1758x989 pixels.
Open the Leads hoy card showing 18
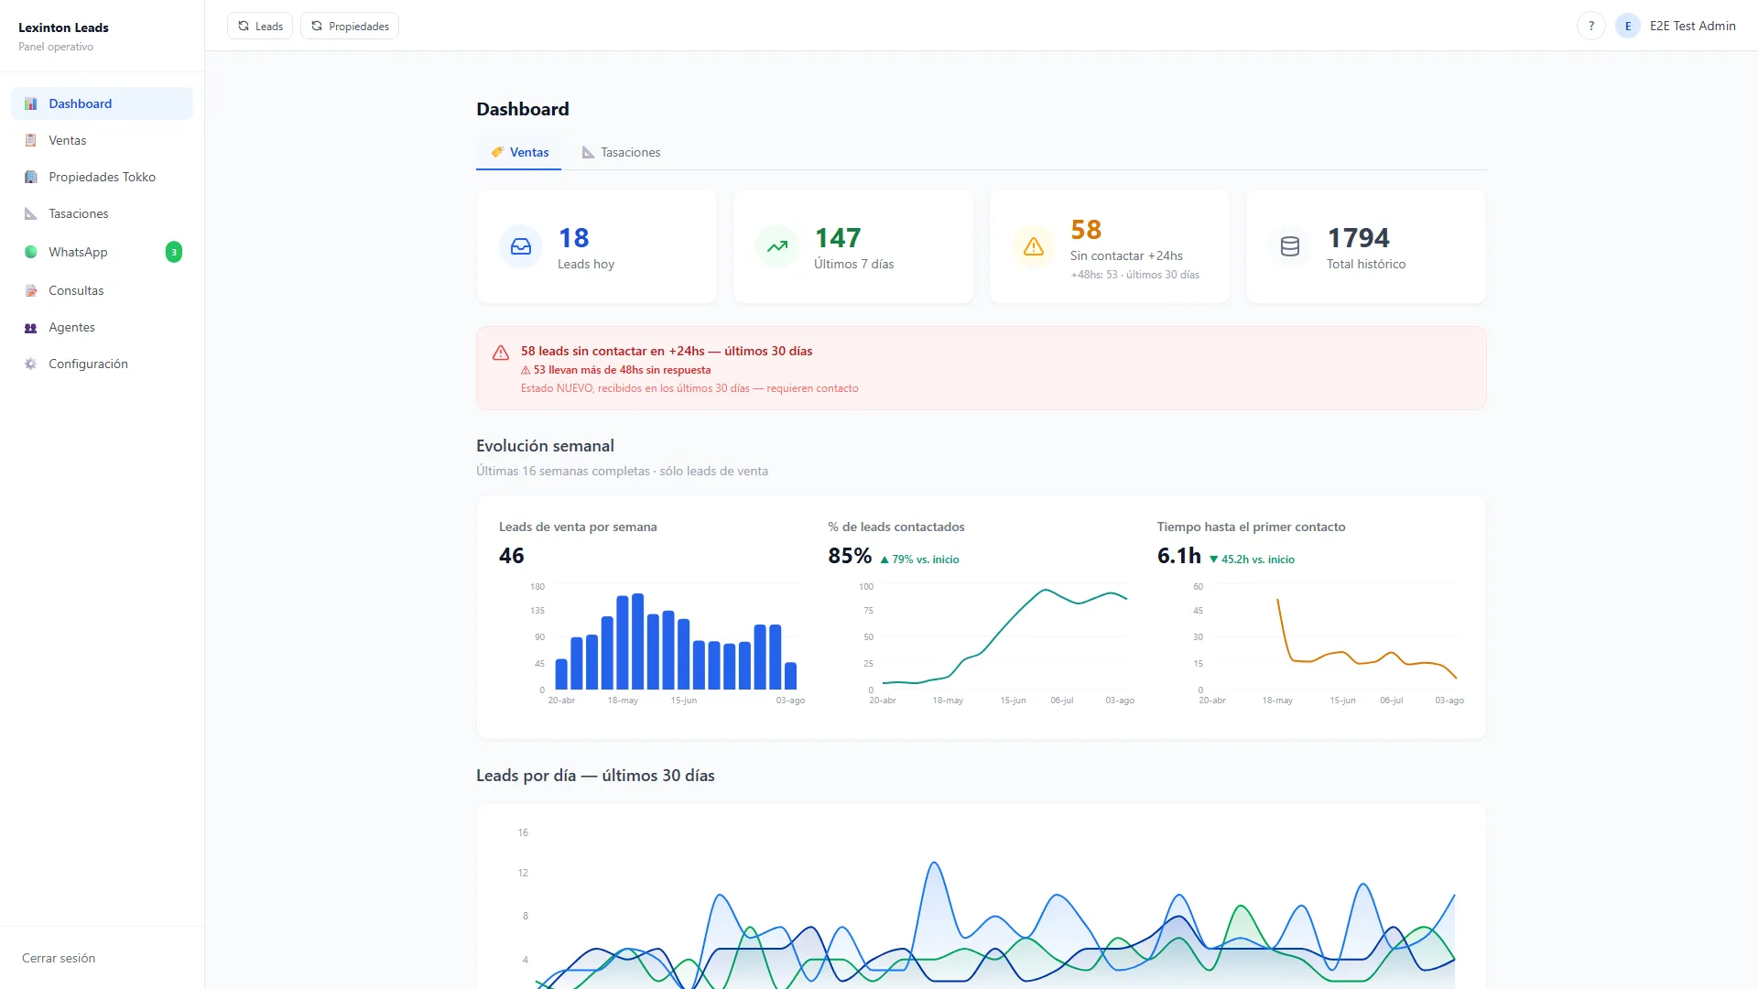coord(597,246)
